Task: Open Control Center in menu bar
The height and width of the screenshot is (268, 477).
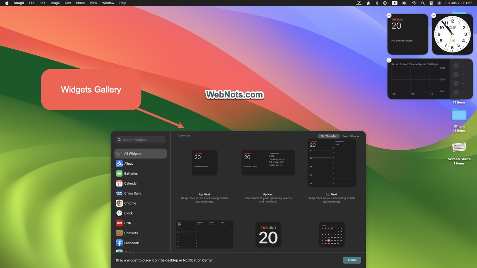Action: click(x=431, y=3)
